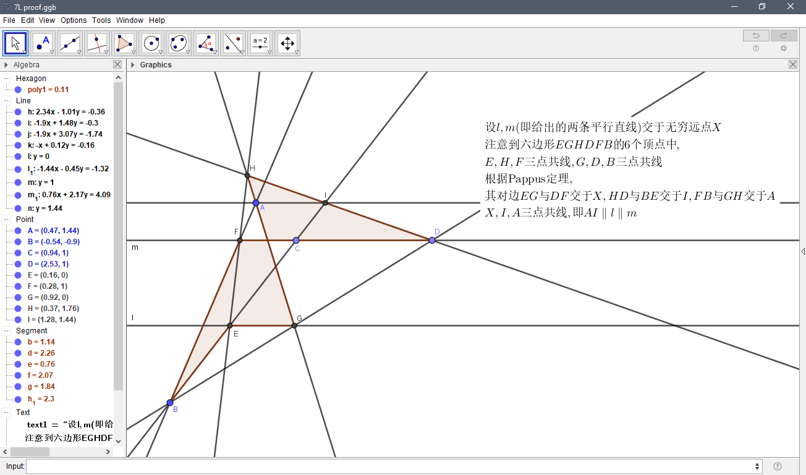Image resolution: width=806 pixels, height=475 pixels.
Task: Toggle visibility of point A
Action: [x=17, y=230]
